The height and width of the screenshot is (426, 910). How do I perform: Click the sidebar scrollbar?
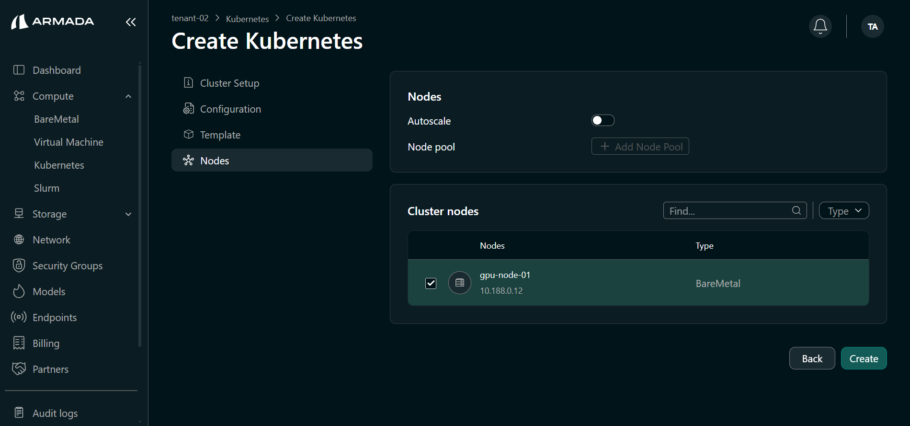click(140, 205)
